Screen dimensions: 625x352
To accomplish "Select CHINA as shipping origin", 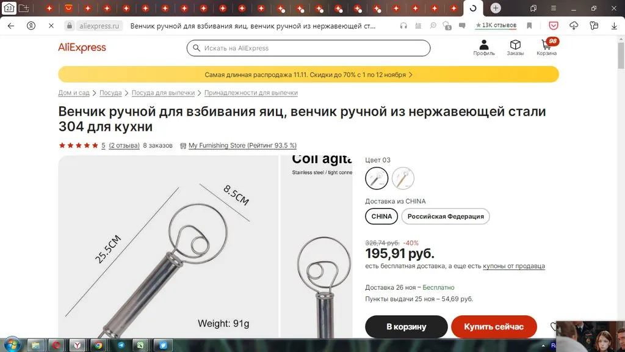I will (381, 216).
